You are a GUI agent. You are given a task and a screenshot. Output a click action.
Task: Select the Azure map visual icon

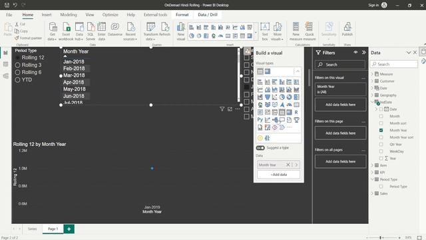282,105
